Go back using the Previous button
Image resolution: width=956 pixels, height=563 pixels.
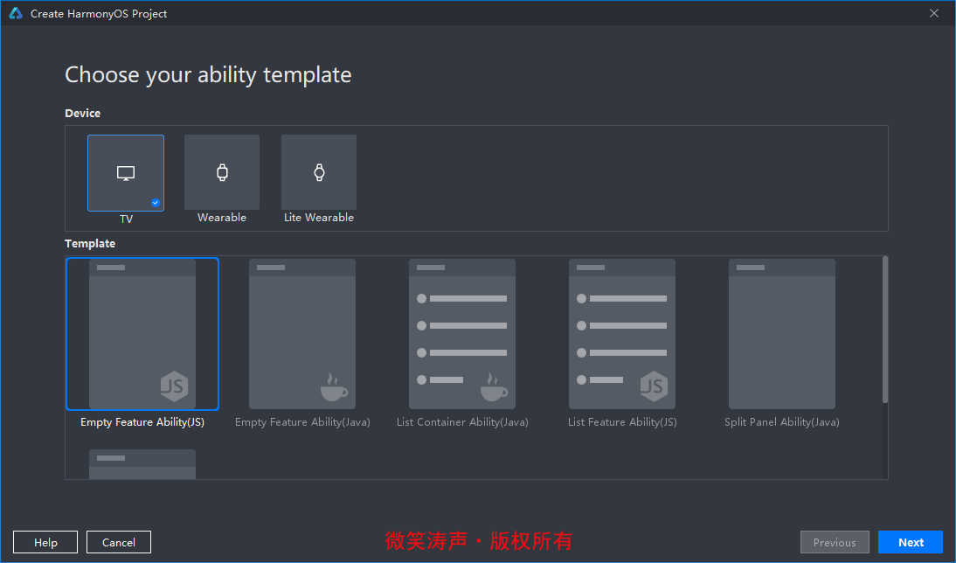[835, 542]
